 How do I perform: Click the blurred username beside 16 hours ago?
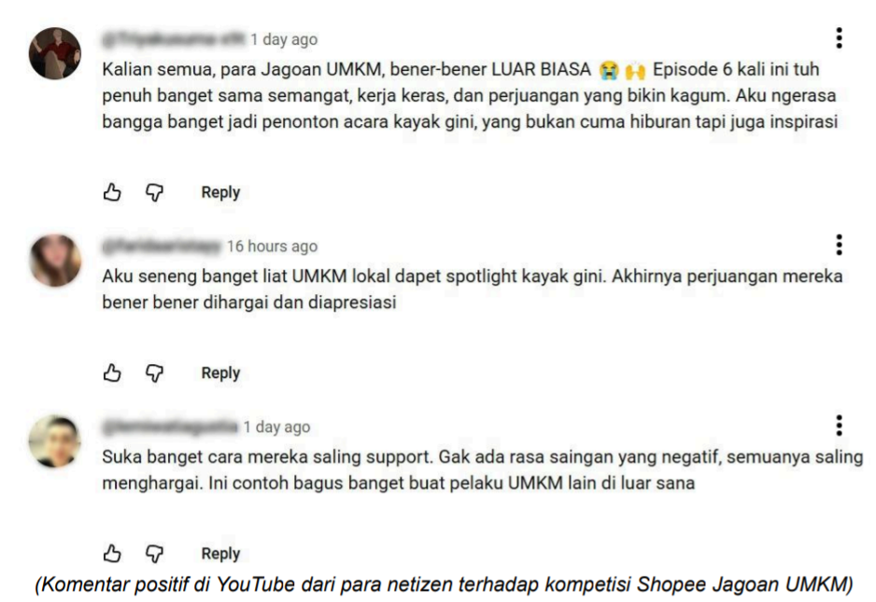point(162,246)
